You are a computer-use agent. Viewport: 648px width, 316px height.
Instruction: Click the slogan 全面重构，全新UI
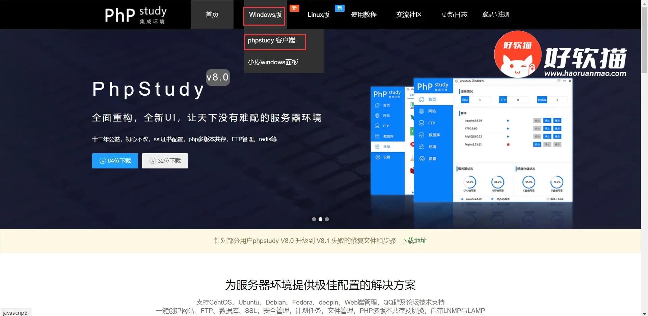tap(207, 118)
